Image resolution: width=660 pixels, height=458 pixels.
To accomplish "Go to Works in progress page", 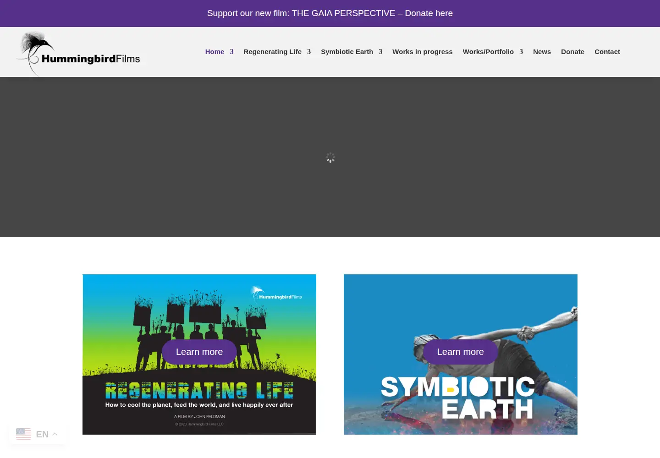I will pyautogui.click(x=422, y=52).
